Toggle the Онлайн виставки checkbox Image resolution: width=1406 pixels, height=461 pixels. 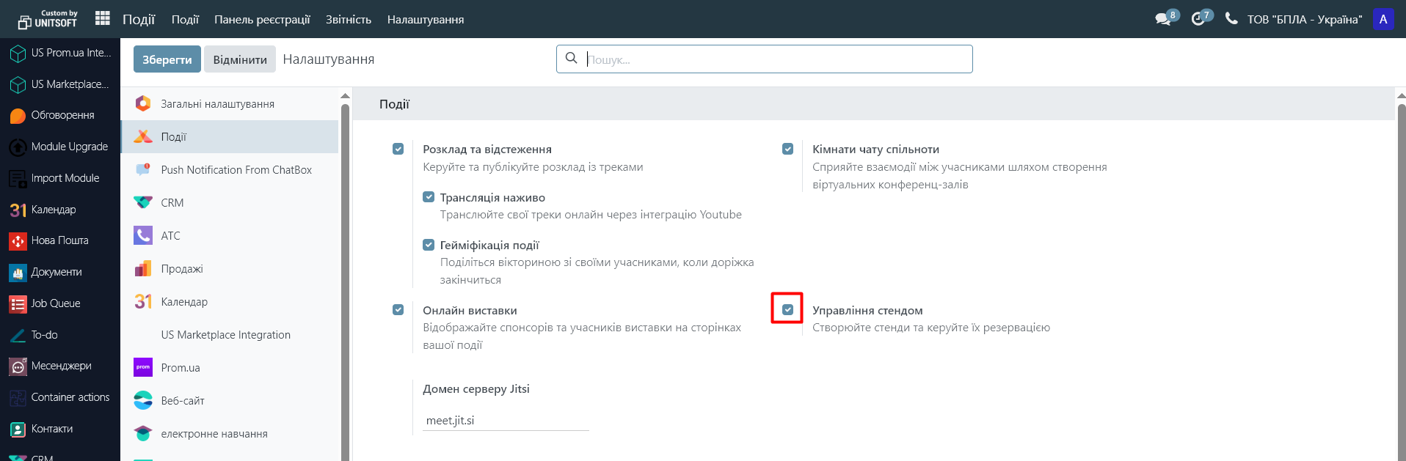click(398, 309)
